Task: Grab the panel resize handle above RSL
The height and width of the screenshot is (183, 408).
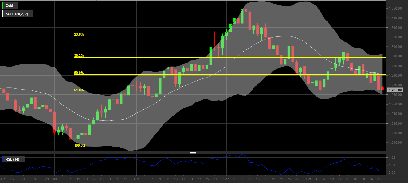Action: point(193,153)
